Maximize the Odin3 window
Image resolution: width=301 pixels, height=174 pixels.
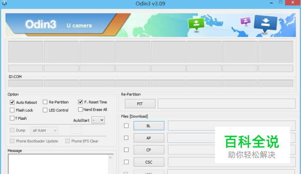[x=281, y=3]
